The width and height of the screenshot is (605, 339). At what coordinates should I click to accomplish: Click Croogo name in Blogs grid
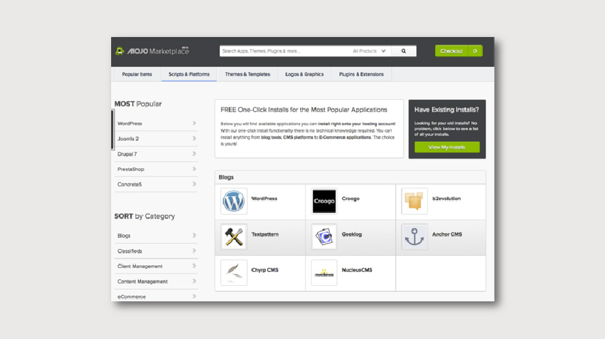(351, 199)
